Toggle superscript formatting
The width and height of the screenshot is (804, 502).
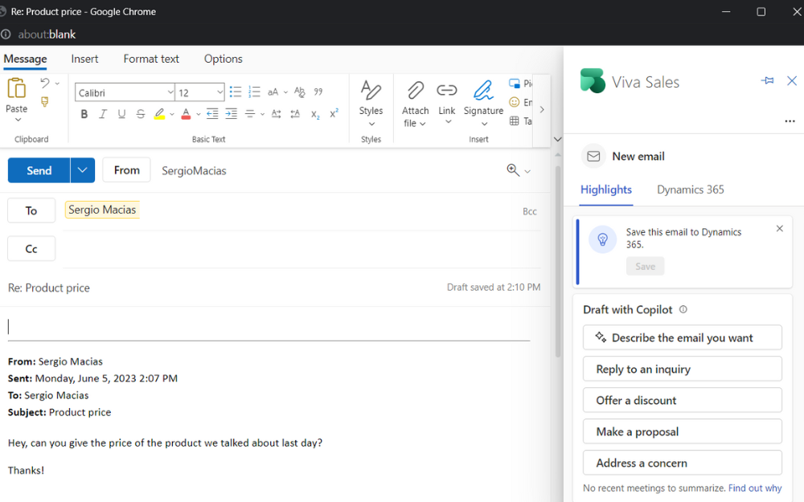tap(334, 114)
